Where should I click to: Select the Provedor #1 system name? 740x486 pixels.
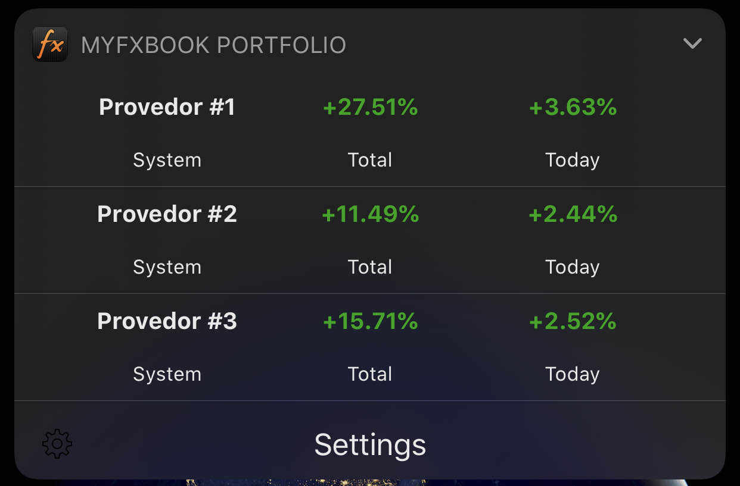coord(167,107)
